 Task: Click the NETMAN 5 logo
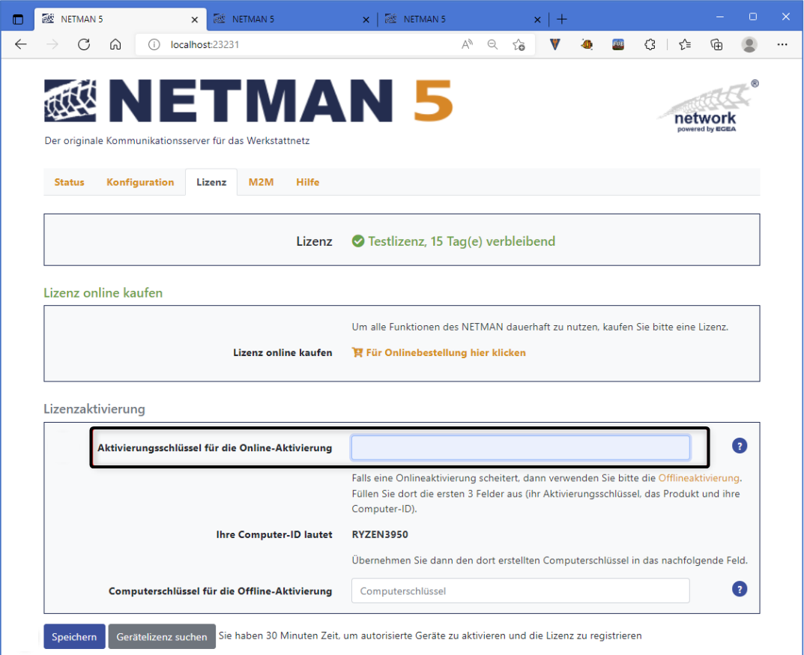[x=249, y=101]
